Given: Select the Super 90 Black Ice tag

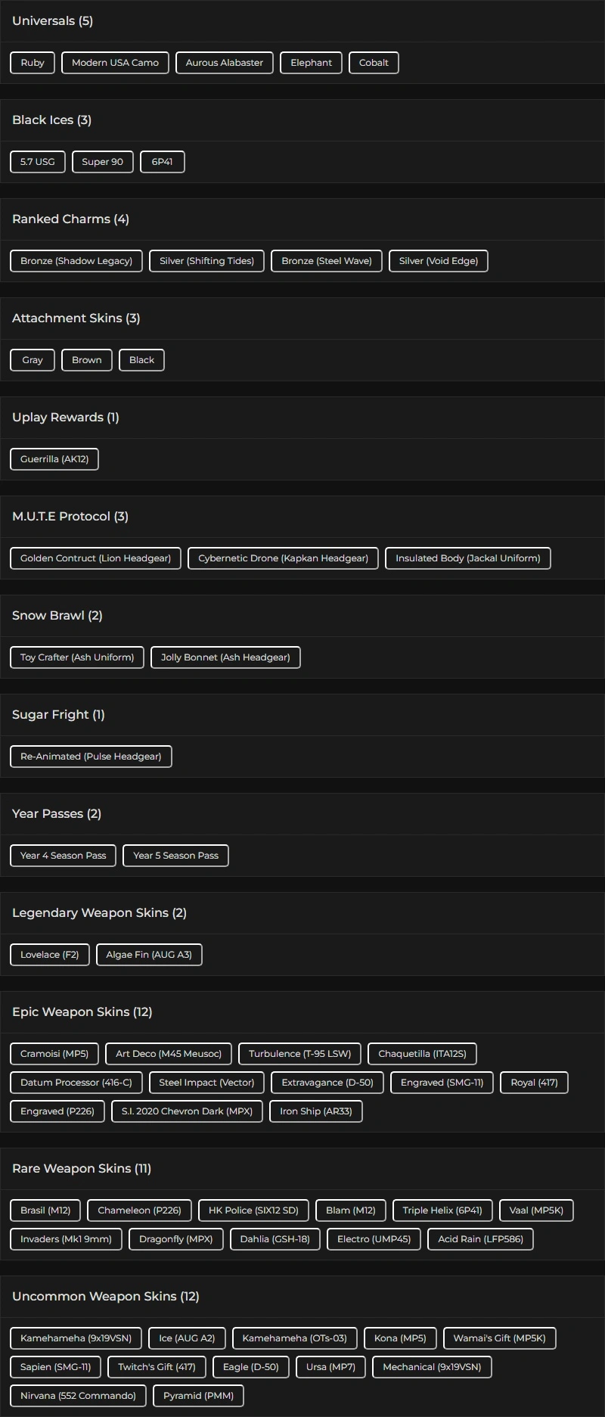Looking at the screenshot, I should click(x=102, y=162).
